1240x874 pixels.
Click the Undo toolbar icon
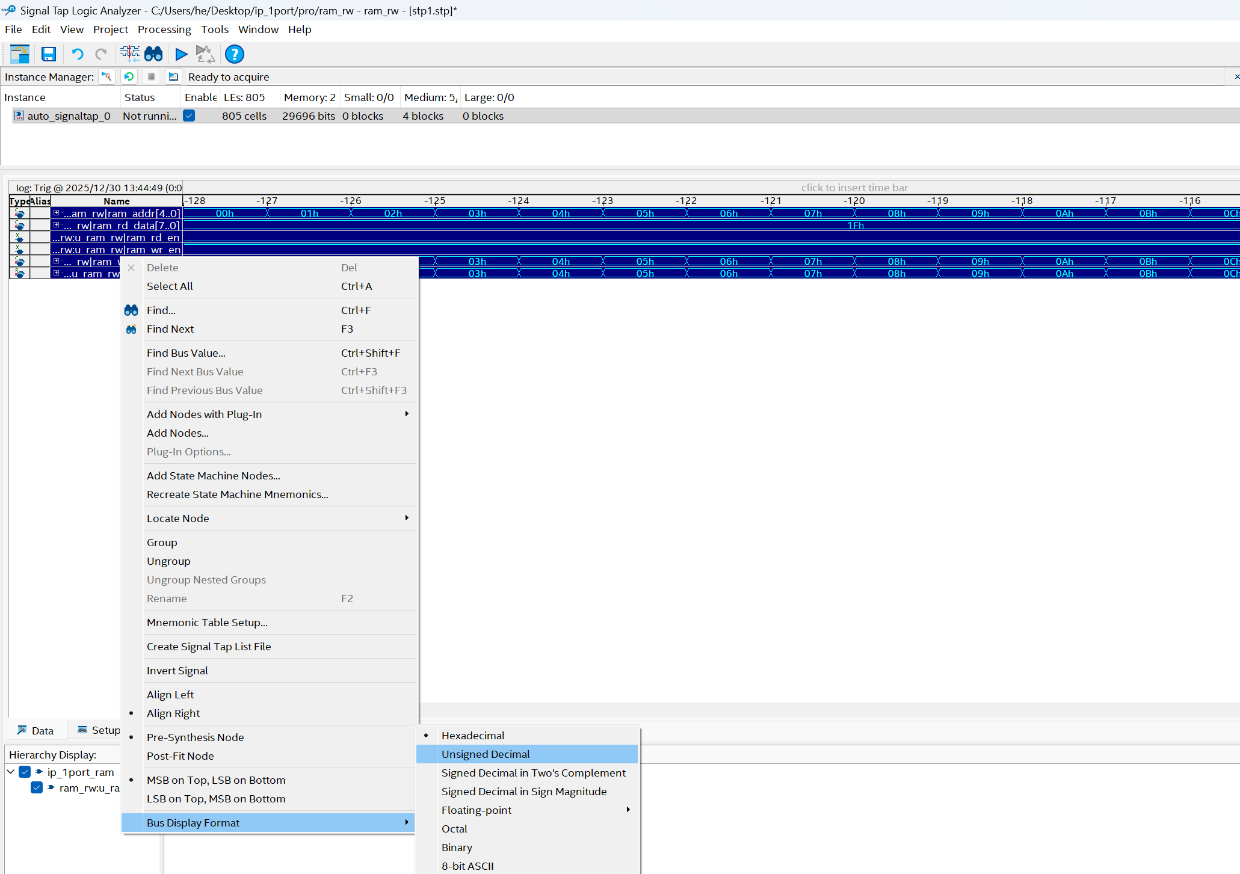pos(77,54)
